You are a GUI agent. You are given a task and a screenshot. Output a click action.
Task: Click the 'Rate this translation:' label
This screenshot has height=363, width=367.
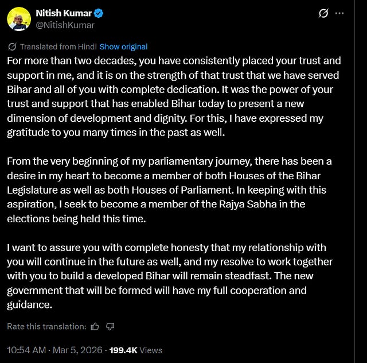pos(46,326)
